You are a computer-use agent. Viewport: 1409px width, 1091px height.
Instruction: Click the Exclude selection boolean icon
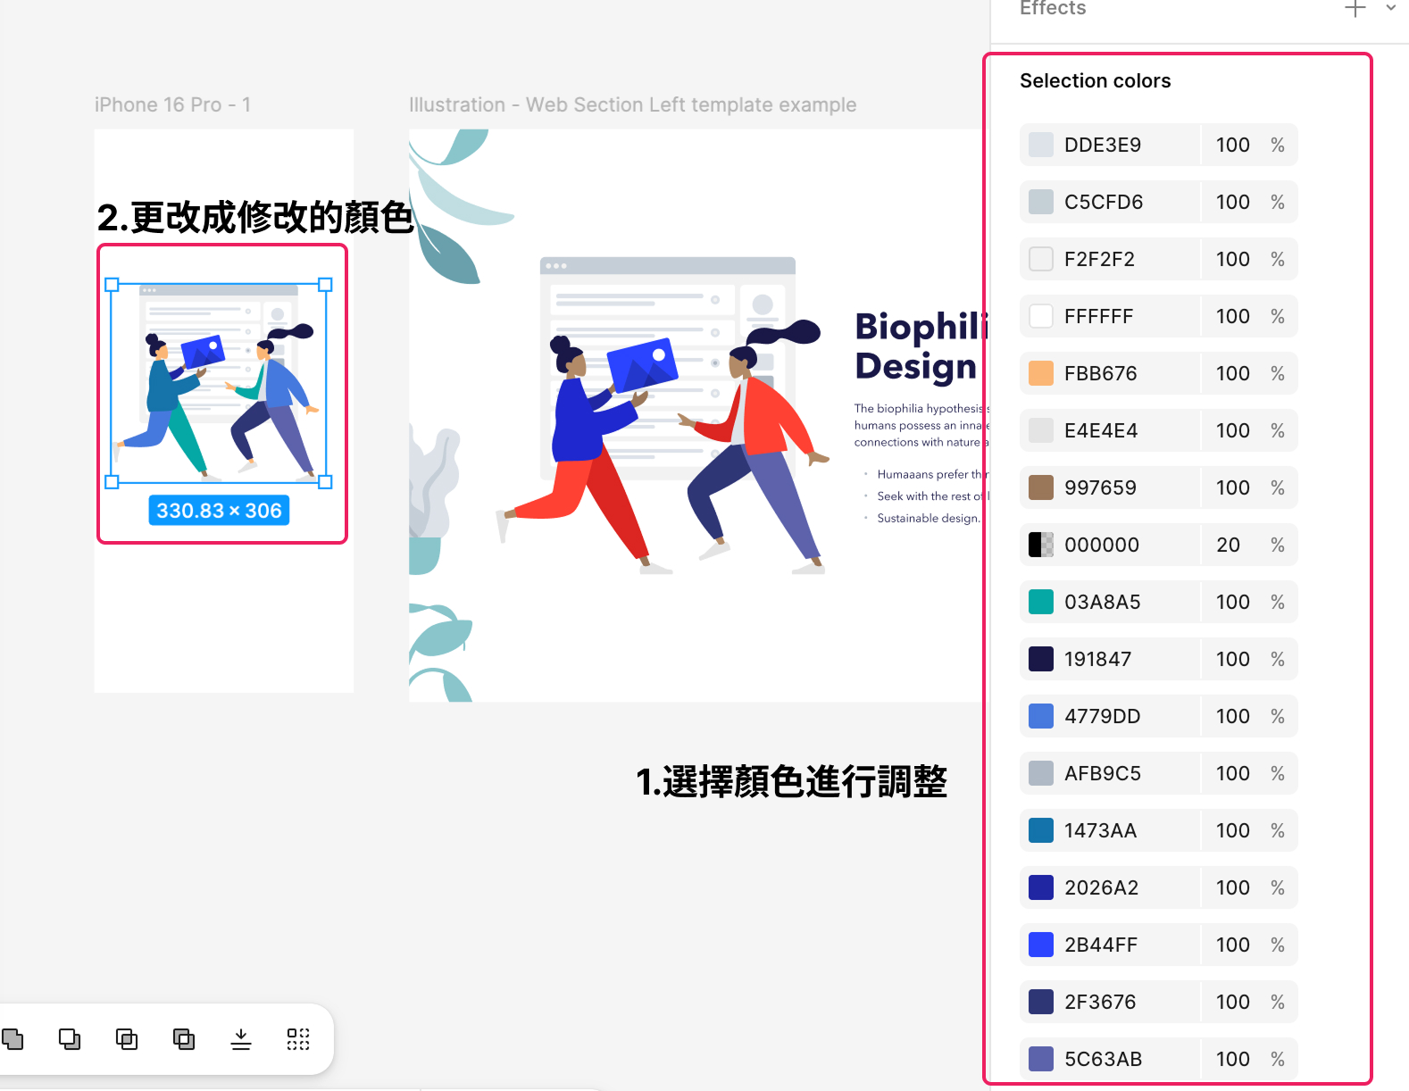[x=184, y=1039]
